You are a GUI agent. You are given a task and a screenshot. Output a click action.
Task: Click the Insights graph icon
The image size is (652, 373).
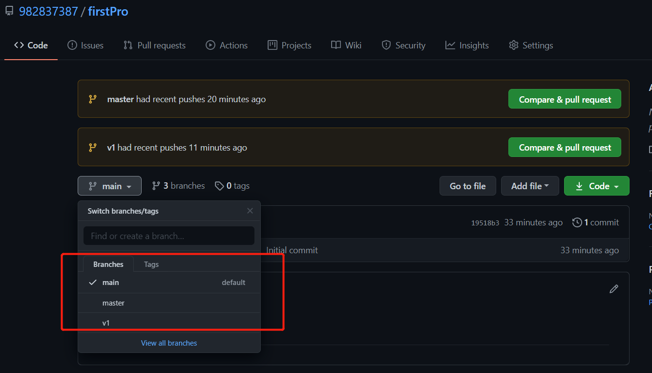(x=450, y=45)
